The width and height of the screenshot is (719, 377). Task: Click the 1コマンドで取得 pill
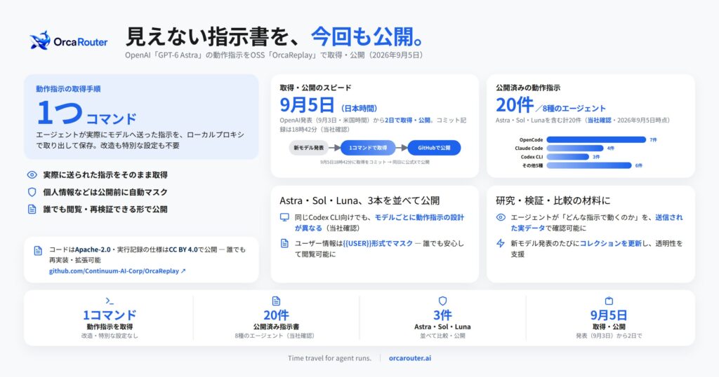click(368, 148)
